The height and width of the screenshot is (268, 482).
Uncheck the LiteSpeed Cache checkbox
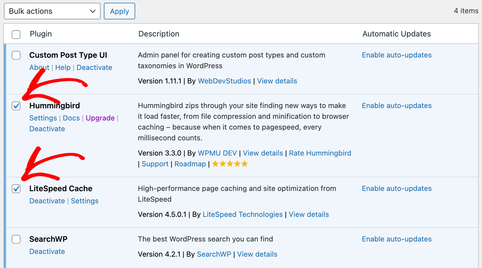point(16,188)
